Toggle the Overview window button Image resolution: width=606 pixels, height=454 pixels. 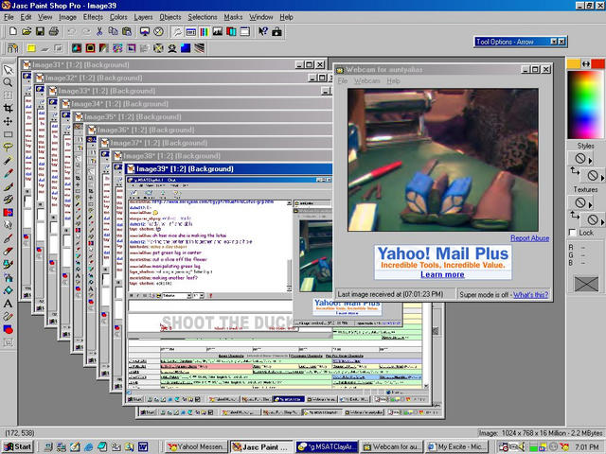[x=244, y=31]
